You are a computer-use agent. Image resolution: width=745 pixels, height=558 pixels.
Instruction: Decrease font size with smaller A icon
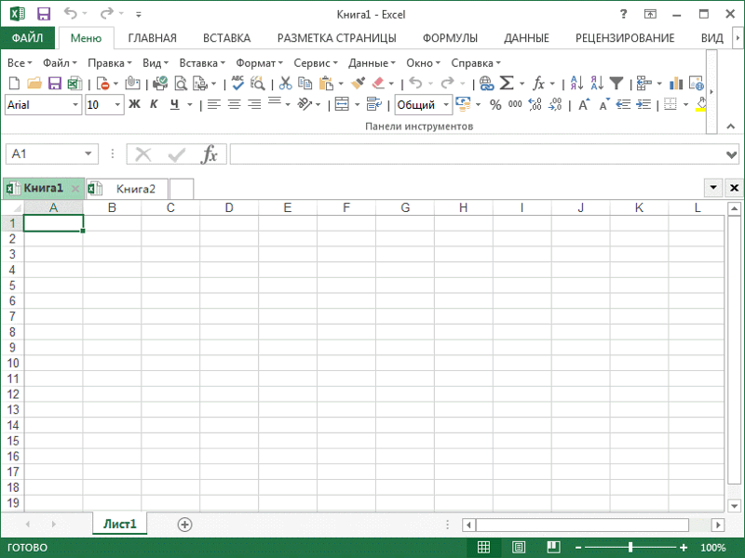click(x=603, y=104)
